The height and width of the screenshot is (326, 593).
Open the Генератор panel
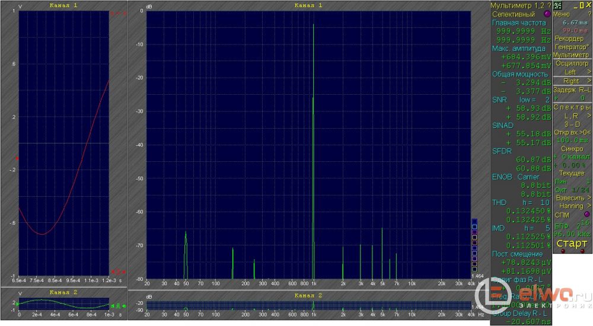[x=572, y=46]
